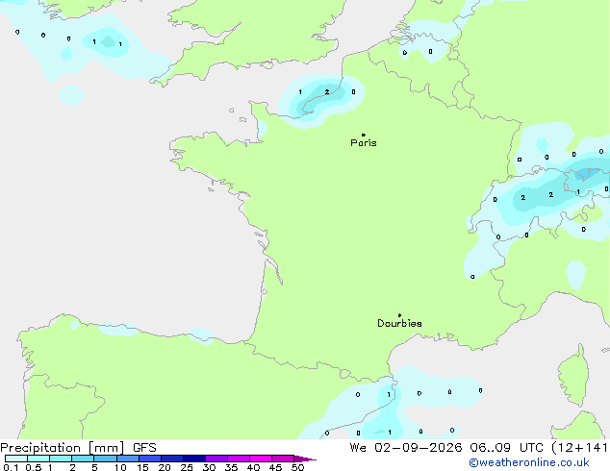
Task: Pick legend swatch between 45 and 50
Action: coord(283,459)
